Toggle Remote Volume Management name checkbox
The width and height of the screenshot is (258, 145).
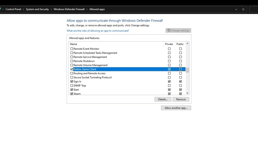click(x=72, y=65)
